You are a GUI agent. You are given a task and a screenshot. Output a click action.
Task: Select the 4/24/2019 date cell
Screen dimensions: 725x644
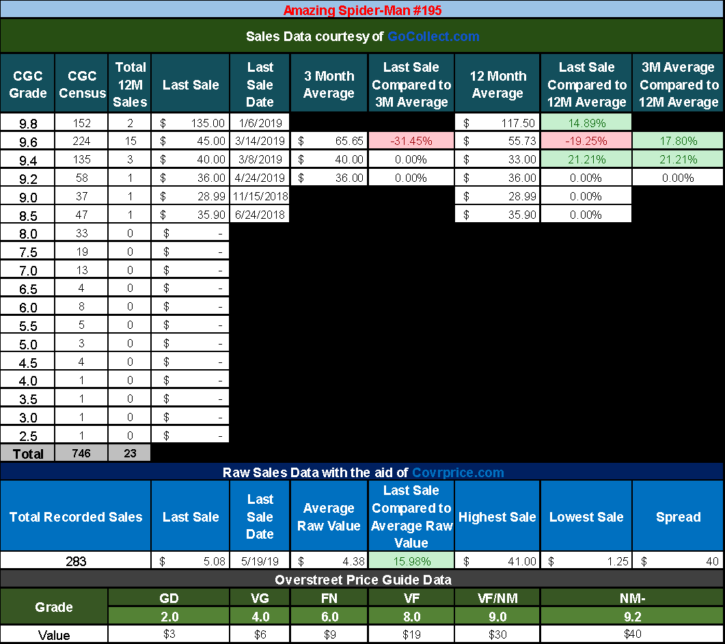coord(260,178)
